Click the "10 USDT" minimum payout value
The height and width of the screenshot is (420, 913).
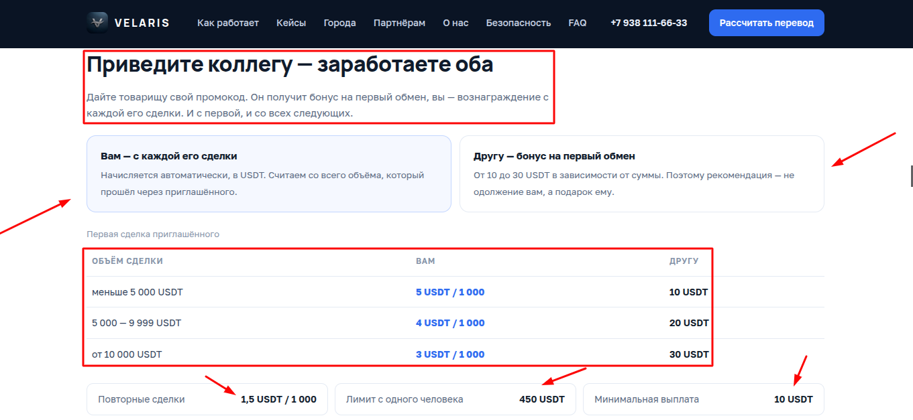point(794,399)
